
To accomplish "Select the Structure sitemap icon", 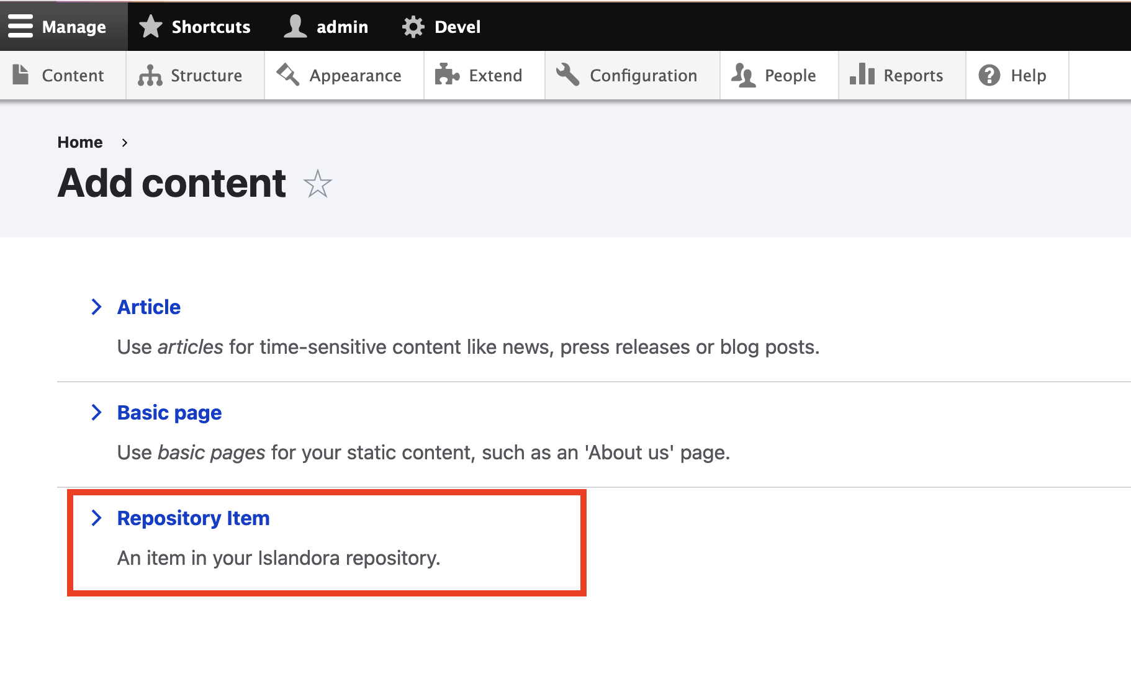I will tap(149, 75).
